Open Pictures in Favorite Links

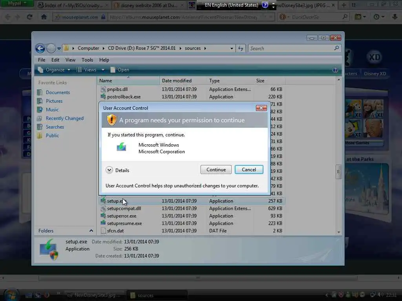tap(54, 101)
